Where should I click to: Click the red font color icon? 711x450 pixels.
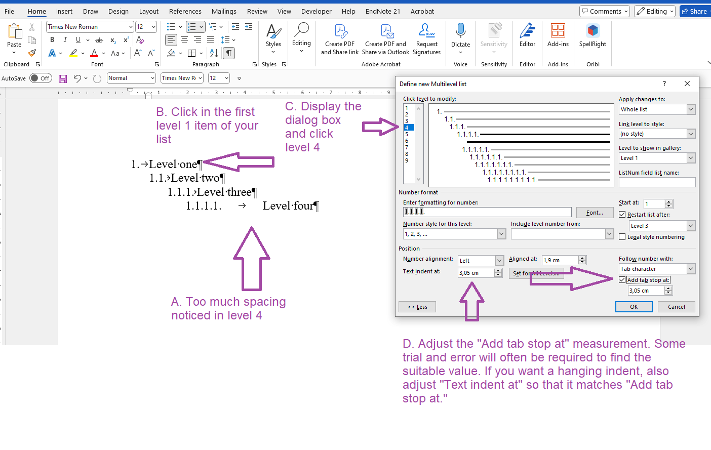click(94, 53)
